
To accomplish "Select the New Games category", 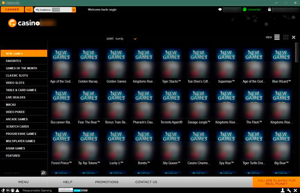I will tap(24, 54).
